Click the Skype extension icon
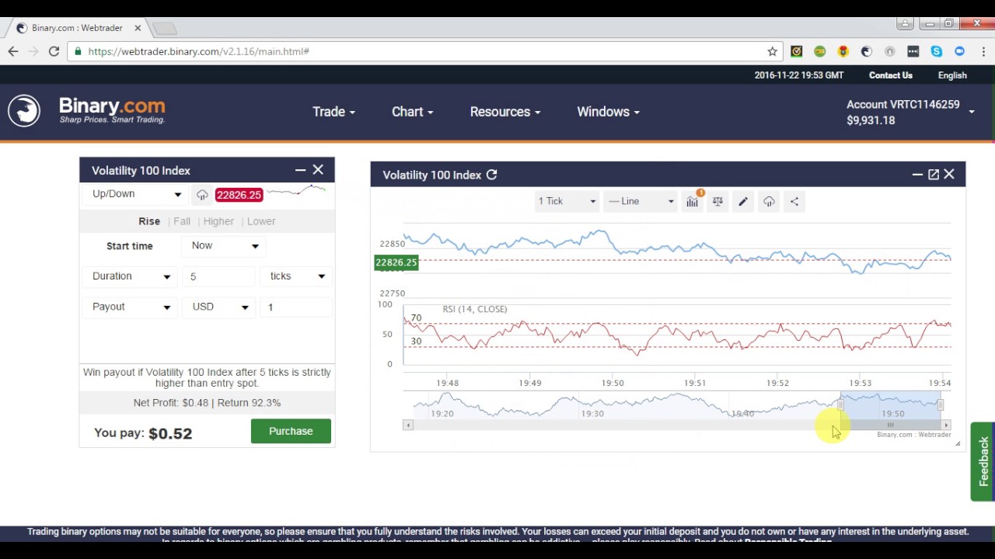This screenshot has width=995, height=559. [936, 51]
